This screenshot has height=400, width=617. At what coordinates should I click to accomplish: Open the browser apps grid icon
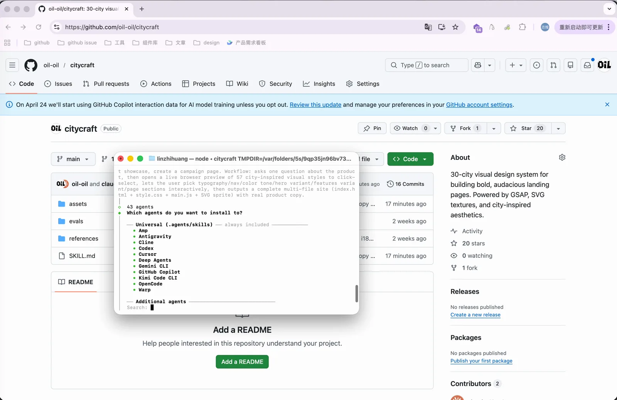[7, 43]
